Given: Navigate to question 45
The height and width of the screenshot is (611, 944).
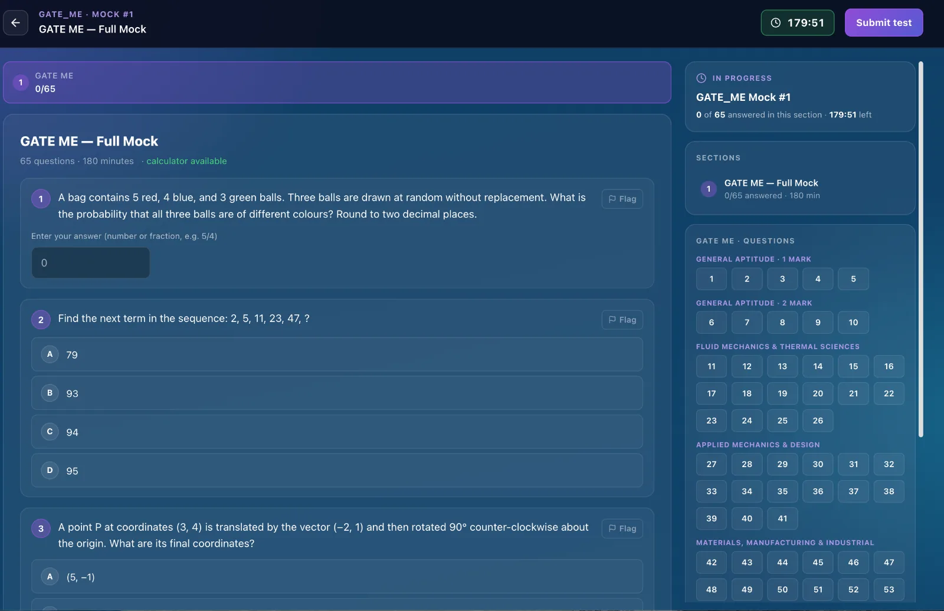Looking at the screenshot, I should coord(818,562).
